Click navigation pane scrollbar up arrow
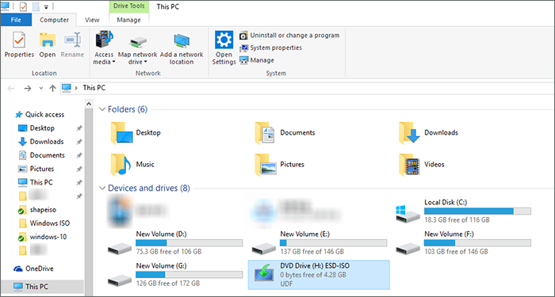This screenshot has height=297, width=555. pos(89,104)
